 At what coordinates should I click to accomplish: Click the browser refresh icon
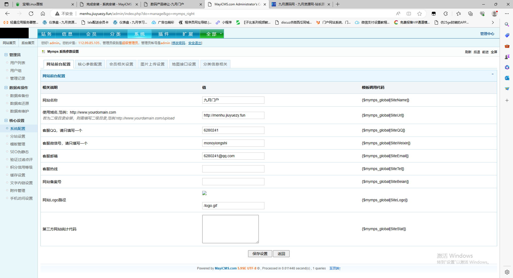click(x=31, y=14)
